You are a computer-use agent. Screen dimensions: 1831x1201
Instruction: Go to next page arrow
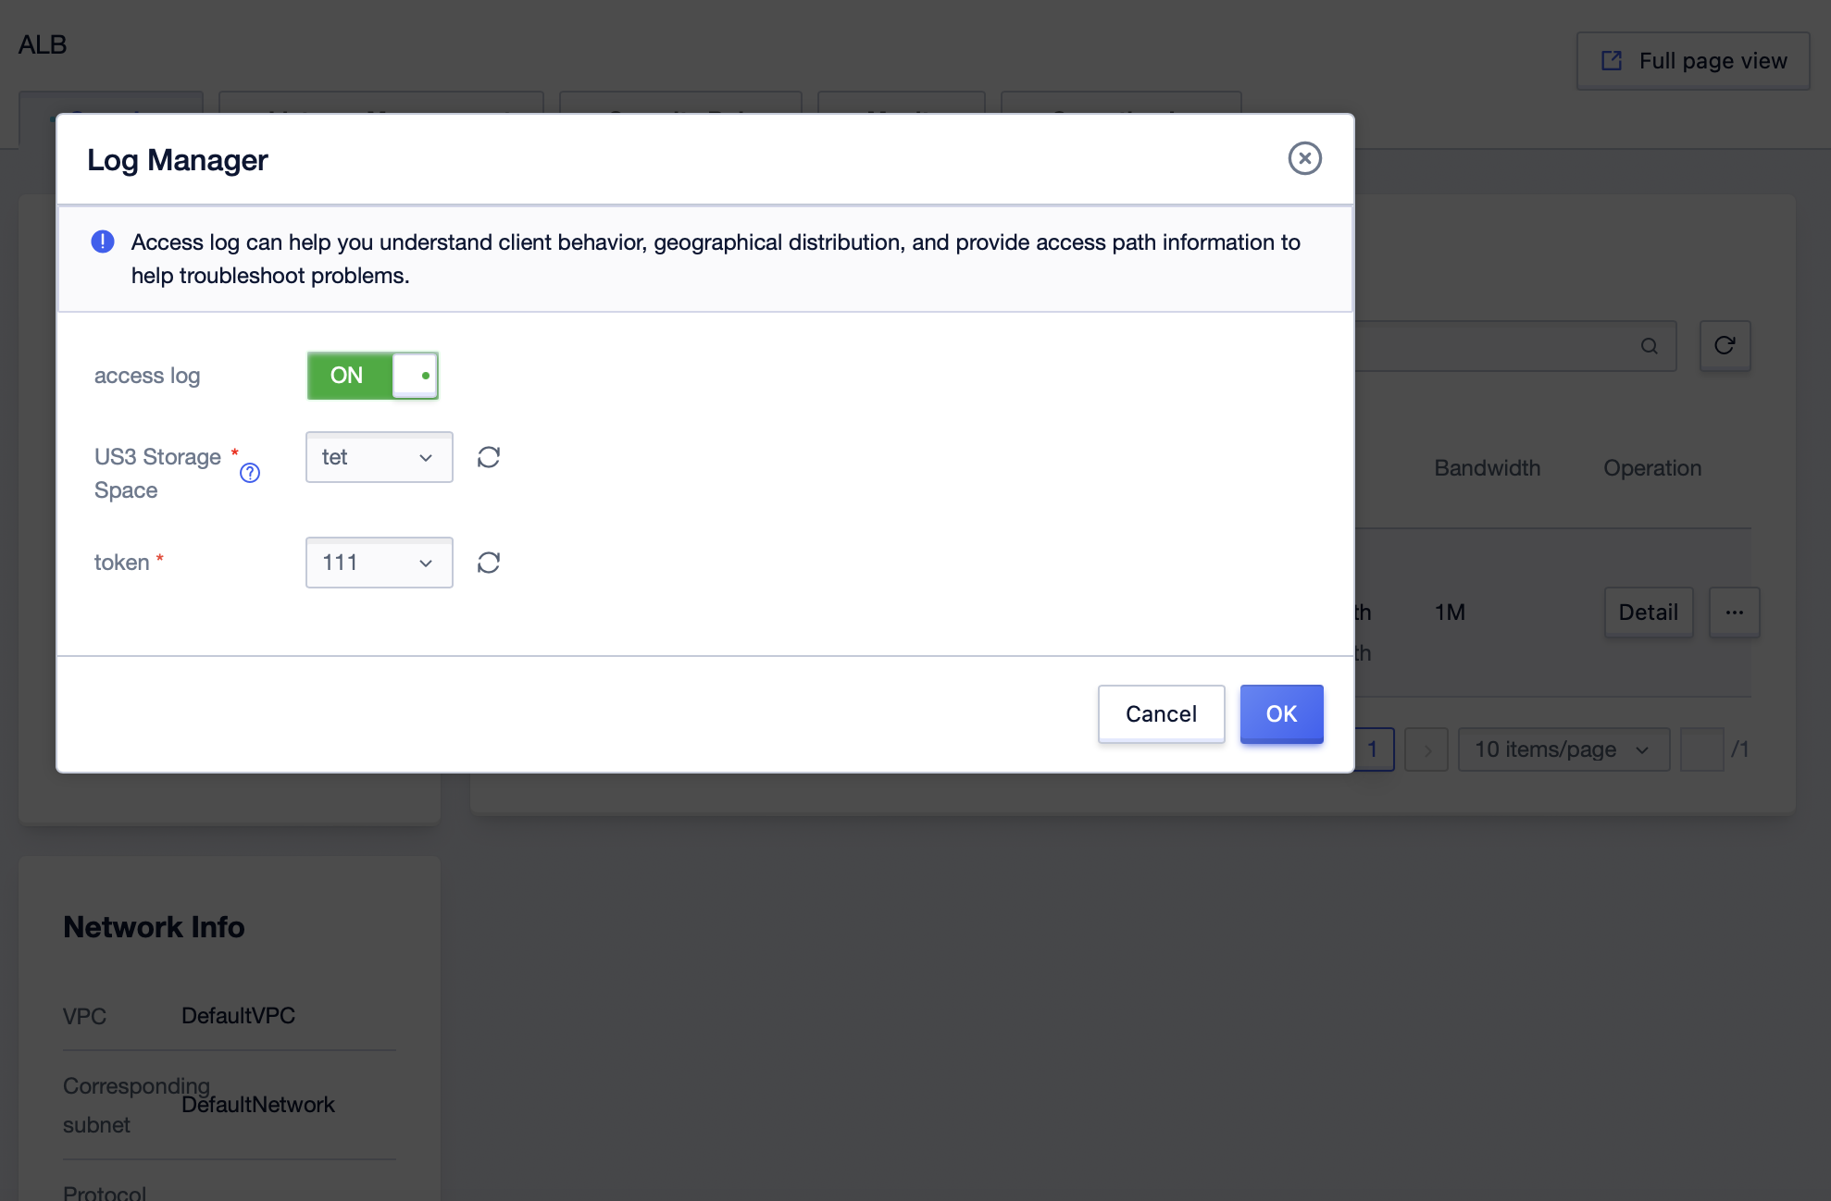coord(1426,749)
